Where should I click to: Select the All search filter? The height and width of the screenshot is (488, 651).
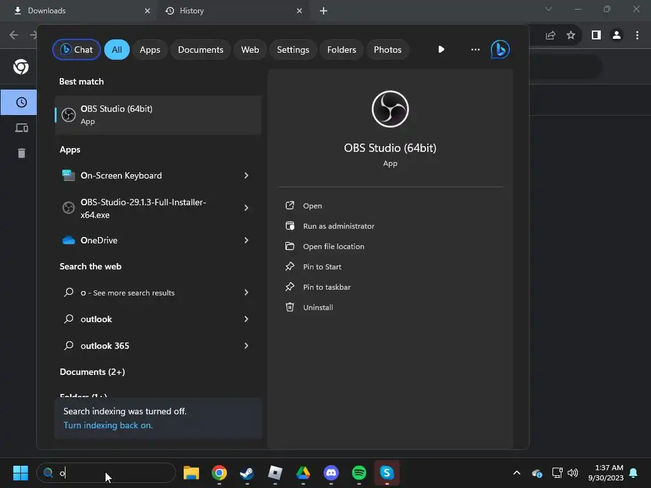[117, 50]
